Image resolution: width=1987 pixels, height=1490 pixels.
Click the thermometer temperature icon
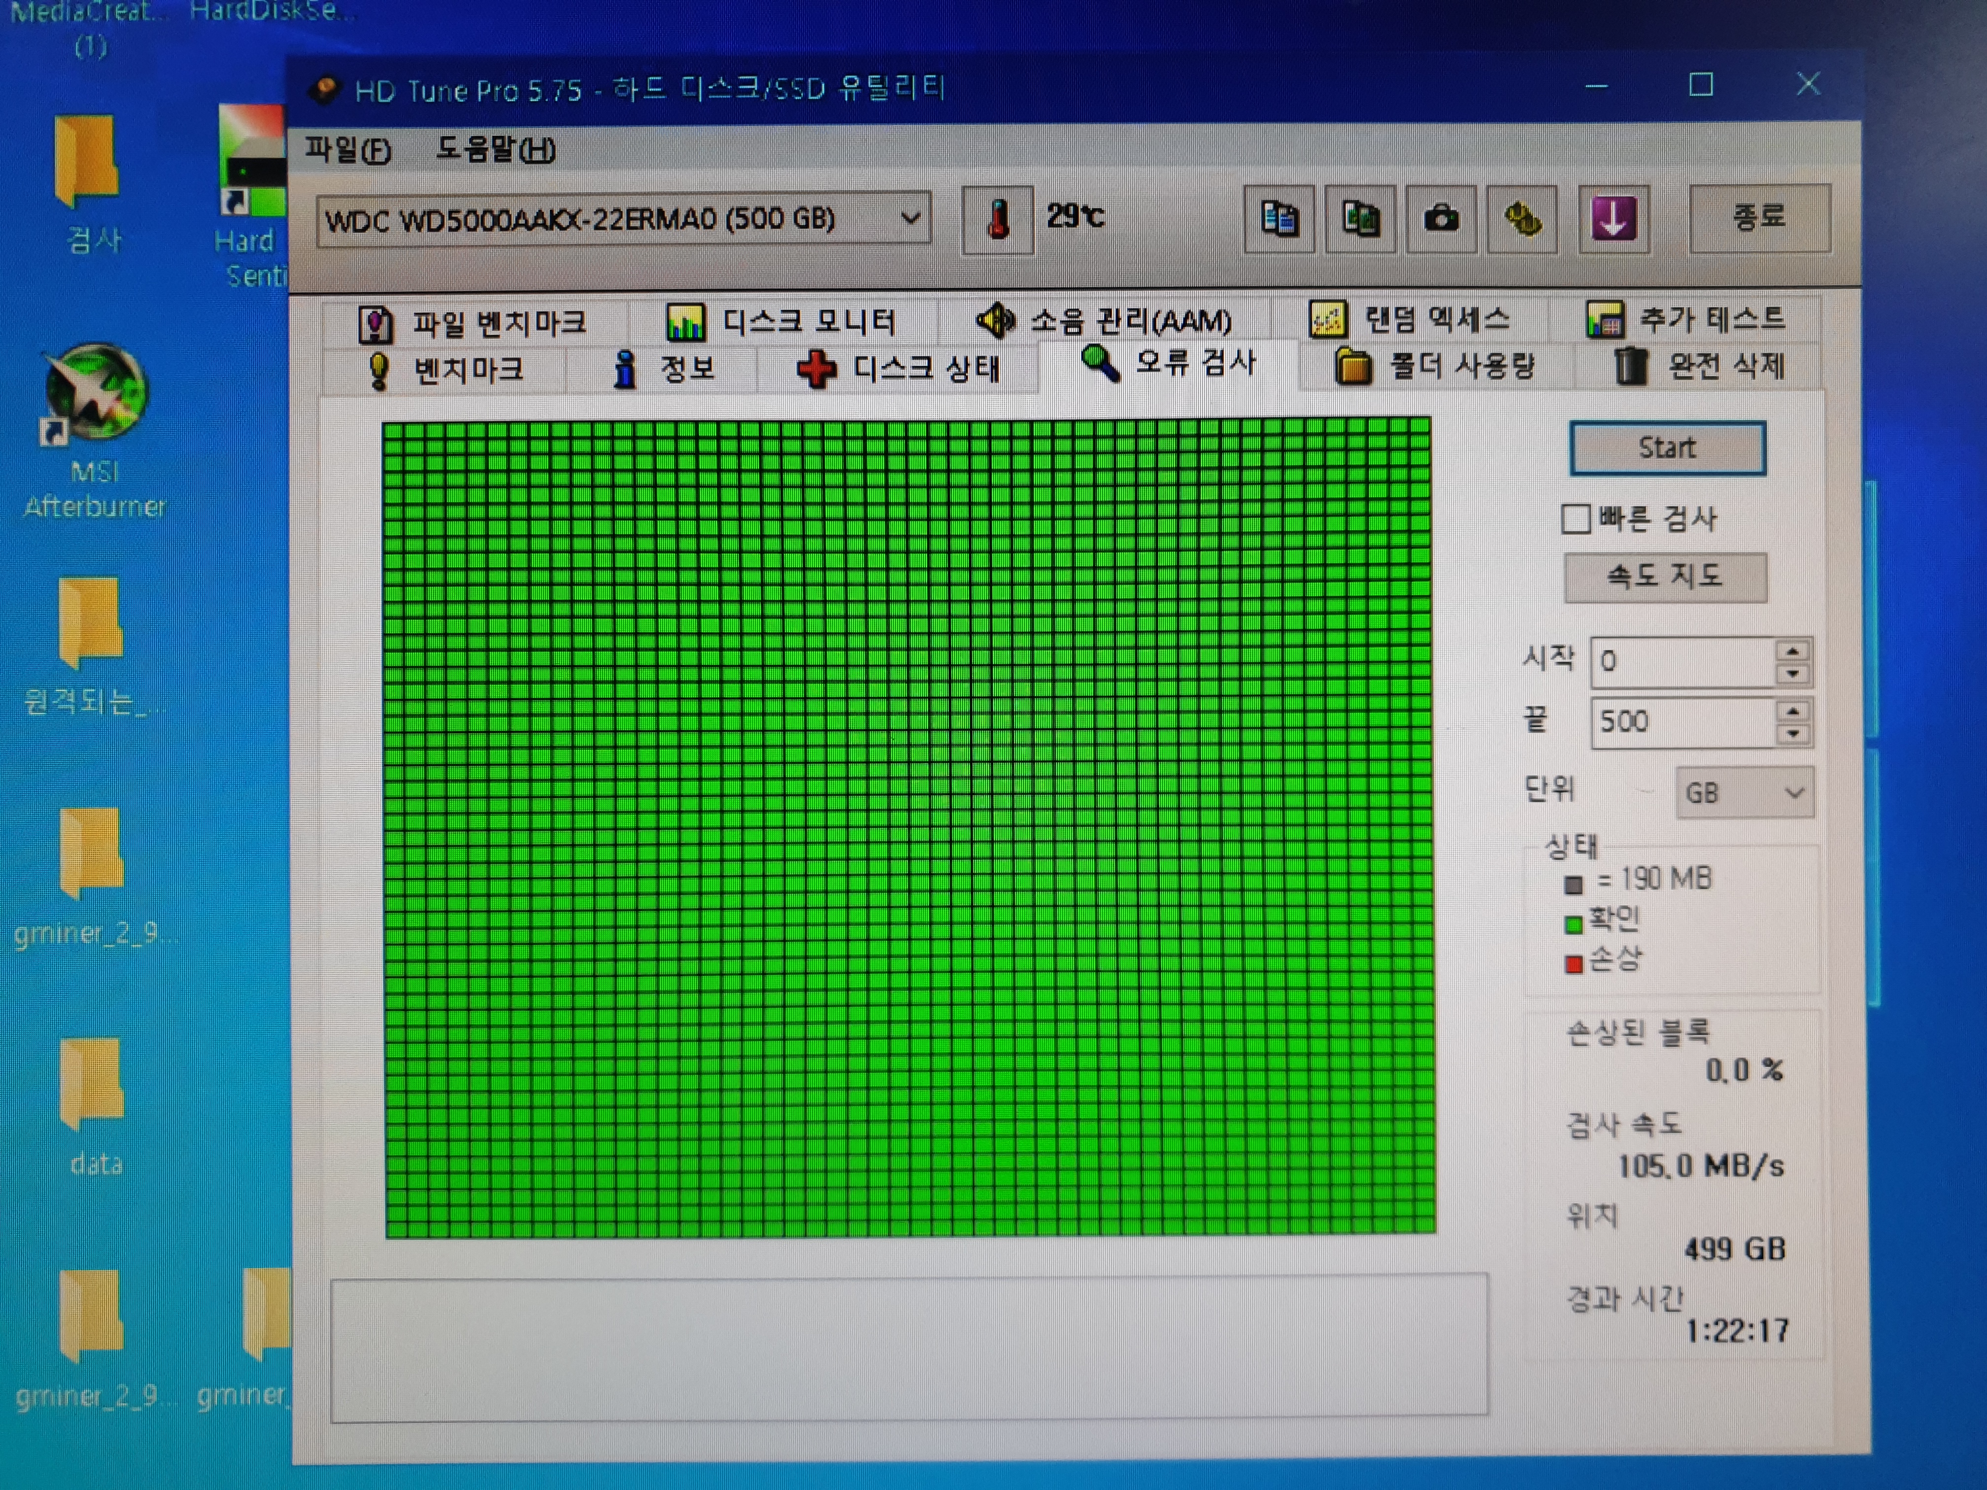[x=997, y=219]
